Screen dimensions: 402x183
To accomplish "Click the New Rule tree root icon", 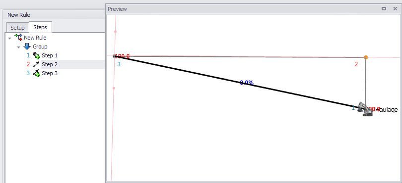I will (x=18, y=37).
